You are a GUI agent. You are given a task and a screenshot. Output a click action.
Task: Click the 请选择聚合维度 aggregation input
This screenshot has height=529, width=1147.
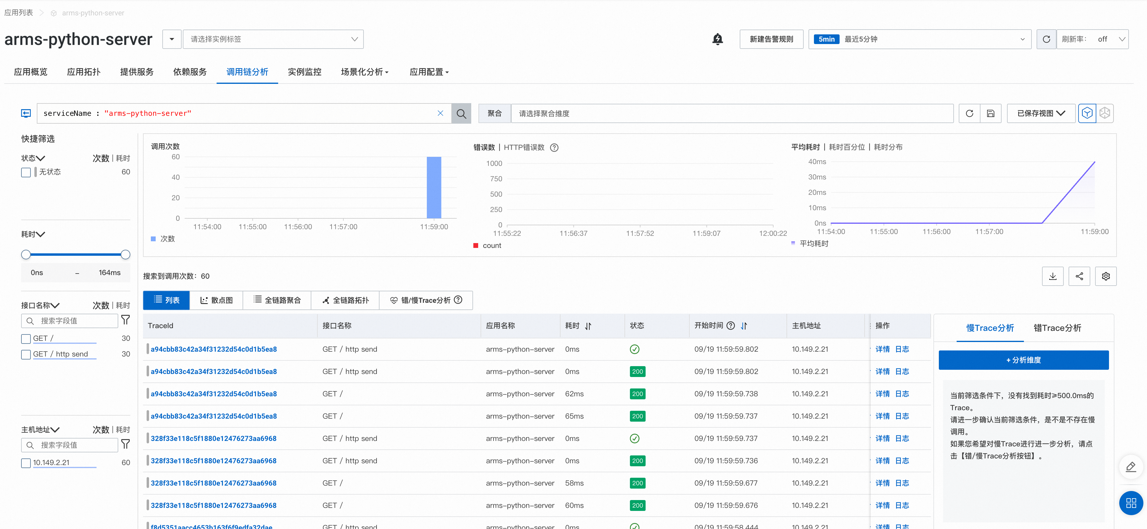[732, 113]
